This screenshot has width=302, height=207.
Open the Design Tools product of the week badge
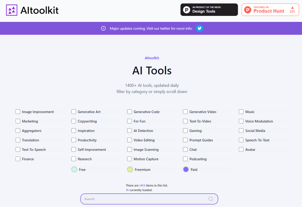pyautogui.click(x=209, y=10)
